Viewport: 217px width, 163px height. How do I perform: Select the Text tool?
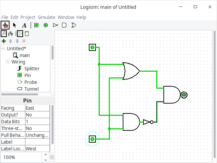click(x=24, y=25)
